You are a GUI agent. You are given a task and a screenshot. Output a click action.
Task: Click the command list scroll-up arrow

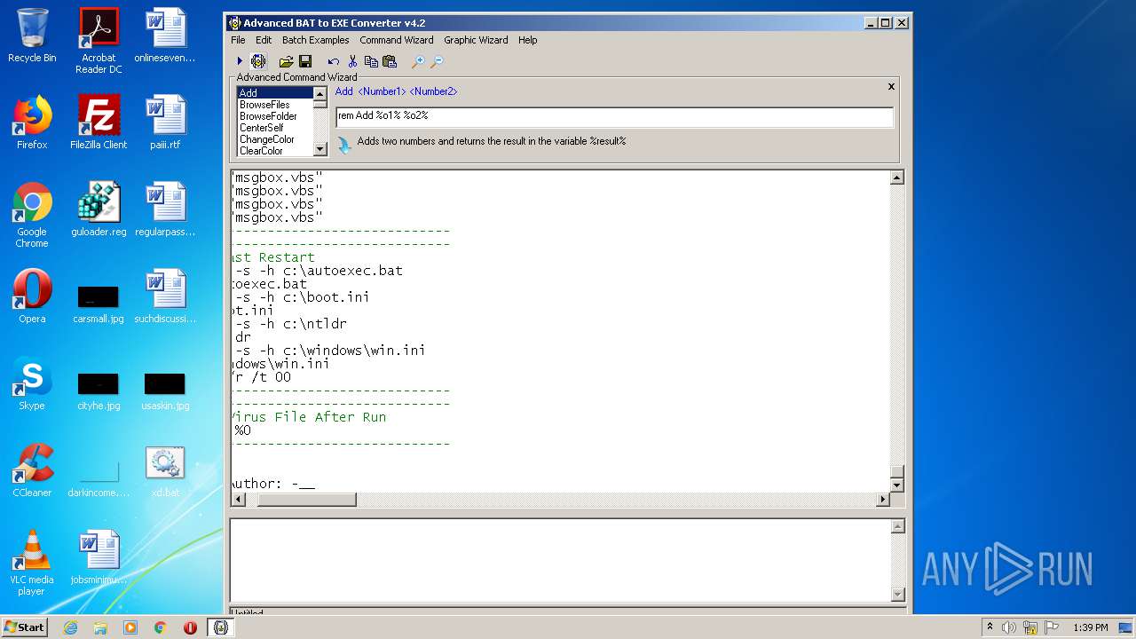(320, 92)
